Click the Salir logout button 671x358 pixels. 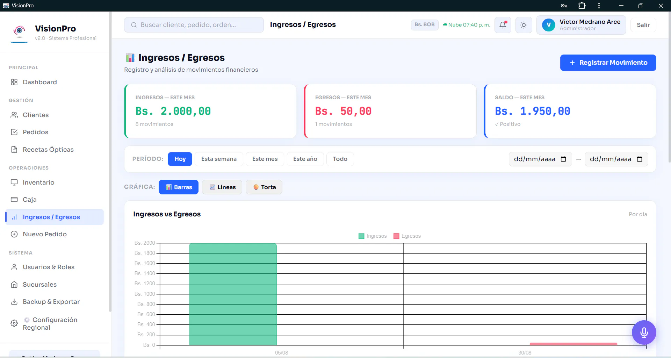pyautogui.click(x=643, y=25)
